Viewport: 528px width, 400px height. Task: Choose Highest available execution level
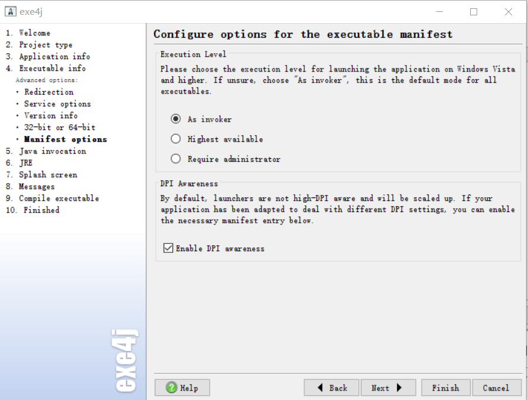pyautogui.click(x=176, y=139)
